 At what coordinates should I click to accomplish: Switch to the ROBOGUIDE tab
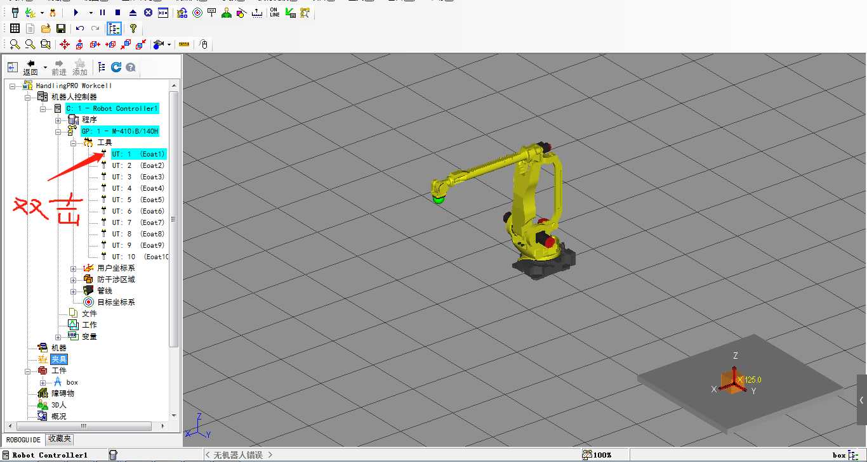[23, 439]
